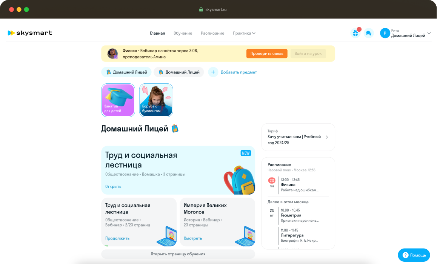Screen dimensions: 437x264
Task: Click the backpack emoji beside Домашний Лицей heading
Action: [x=175, y=128]
